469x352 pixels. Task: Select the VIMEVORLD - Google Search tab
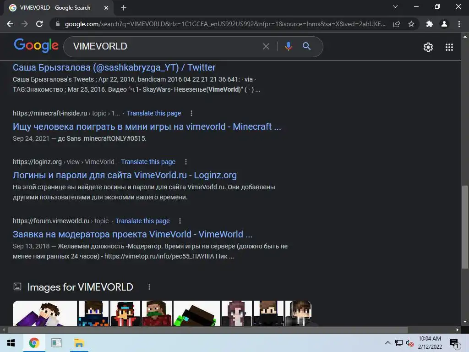[55, 8]
